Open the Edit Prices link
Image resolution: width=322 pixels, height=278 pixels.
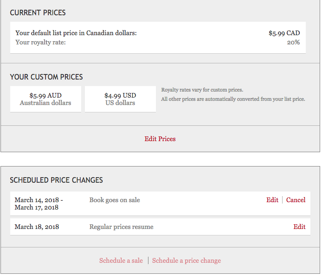[x=160, y=139]
